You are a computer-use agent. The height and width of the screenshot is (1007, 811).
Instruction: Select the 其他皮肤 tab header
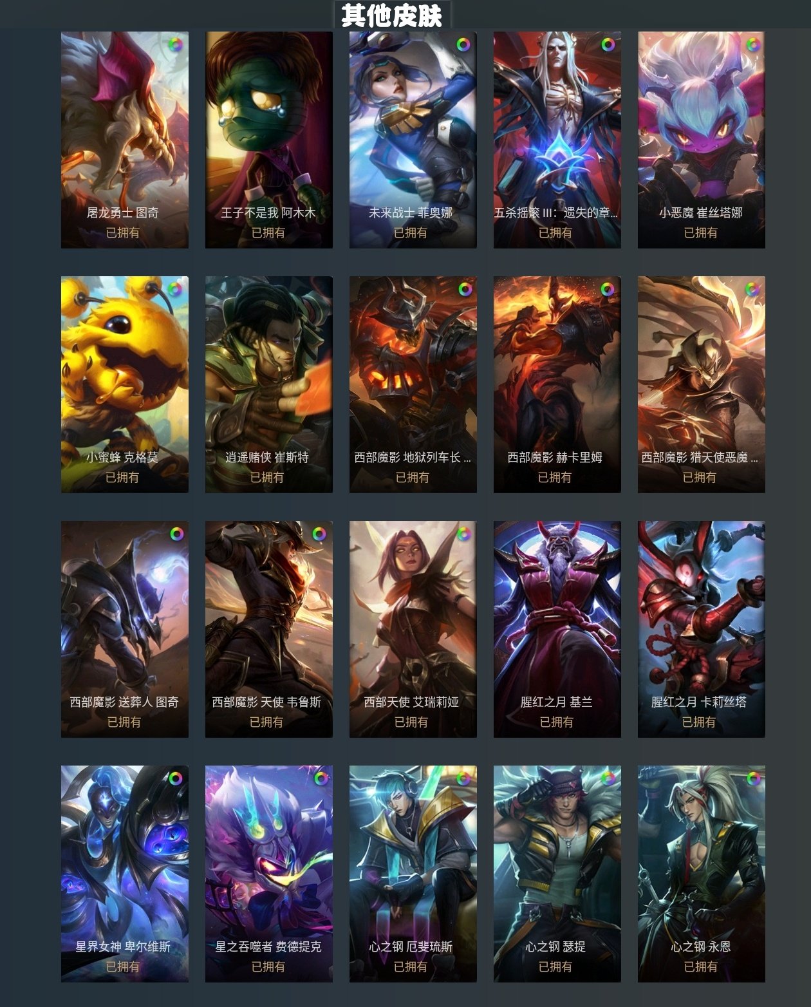pyautogui.click(x=392, y=15)
